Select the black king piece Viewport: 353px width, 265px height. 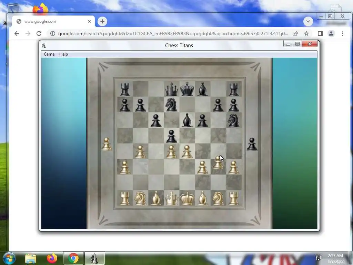pyautogui.click(x=187, y=89)
